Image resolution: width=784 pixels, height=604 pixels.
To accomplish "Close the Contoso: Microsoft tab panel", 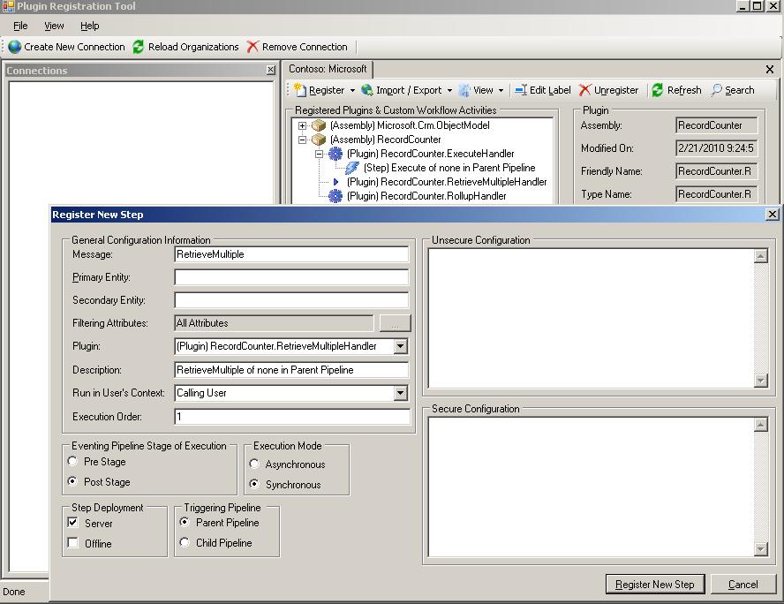I will [x=770, y=70].
